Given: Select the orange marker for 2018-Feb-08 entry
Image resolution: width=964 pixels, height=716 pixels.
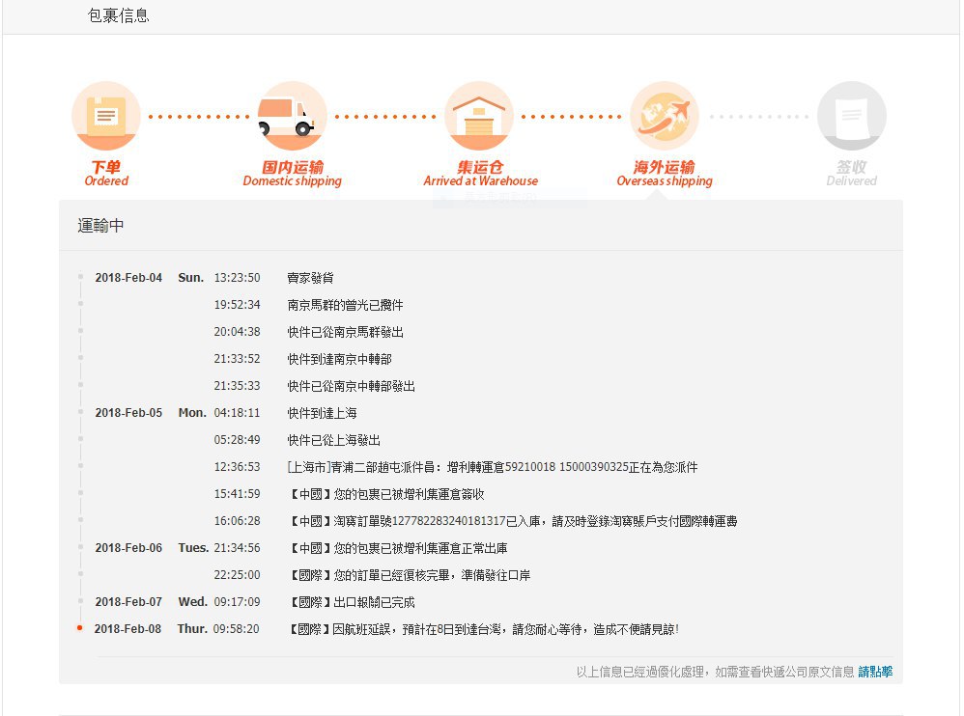Looking at the screenshot, I should (80, 627).
